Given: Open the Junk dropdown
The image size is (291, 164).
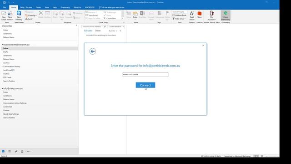Looking at the screenshot, I should point(29,19).
